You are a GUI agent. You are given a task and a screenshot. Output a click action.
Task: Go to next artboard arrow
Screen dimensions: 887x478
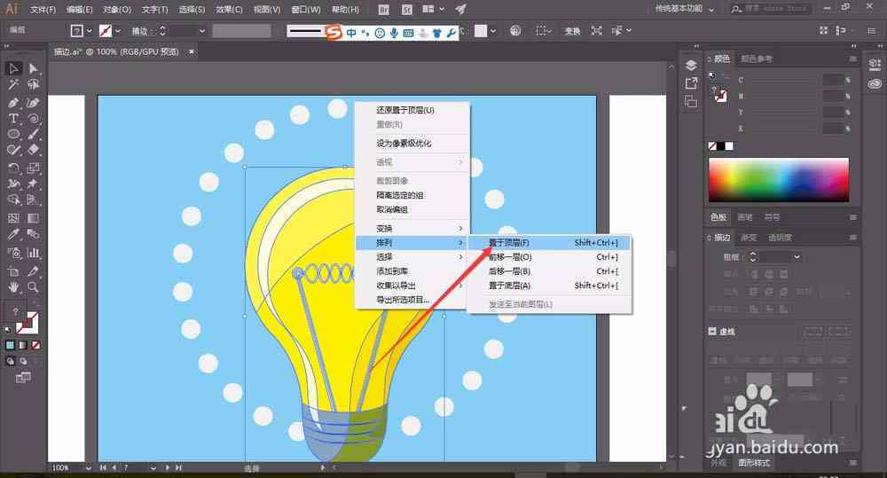pyautogui.click(x=168, y=468)
